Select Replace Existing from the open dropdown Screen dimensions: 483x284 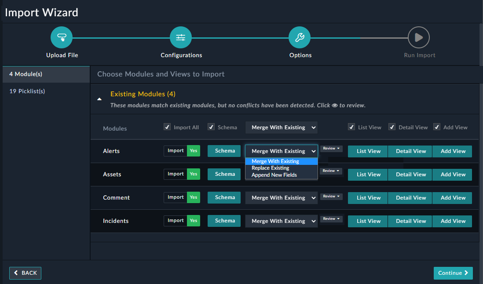coord(270,167)
